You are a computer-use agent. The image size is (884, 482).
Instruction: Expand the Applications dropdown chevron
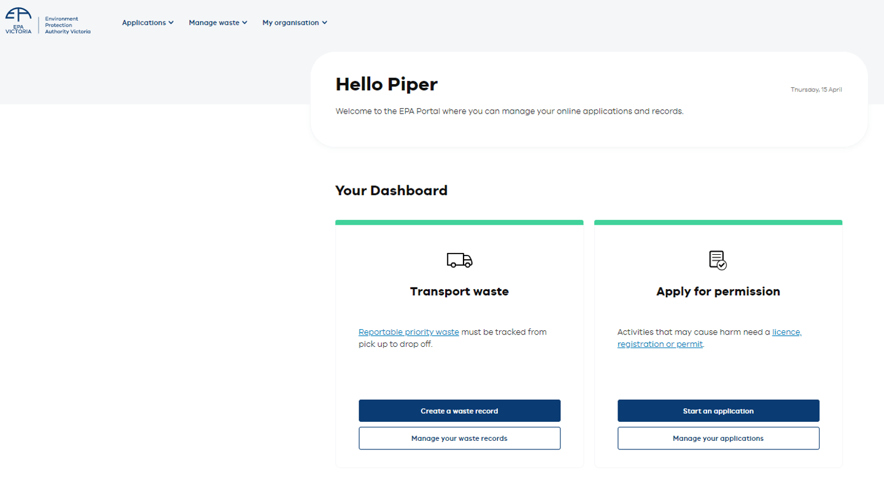(171, 23)
